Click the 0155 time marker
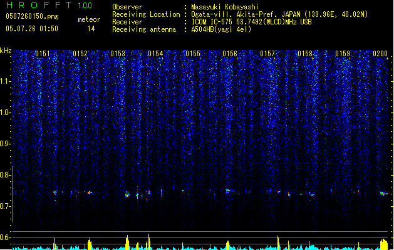This screenshot has width=394, height=250. [193, 54]
